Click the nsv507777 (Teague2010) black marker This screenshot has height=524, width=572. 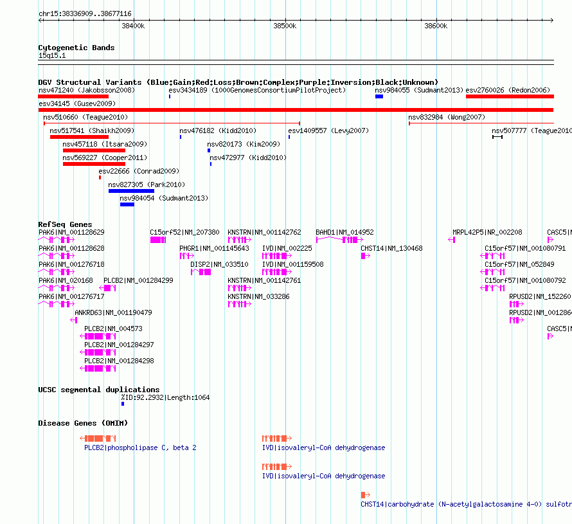click(497, 137)
